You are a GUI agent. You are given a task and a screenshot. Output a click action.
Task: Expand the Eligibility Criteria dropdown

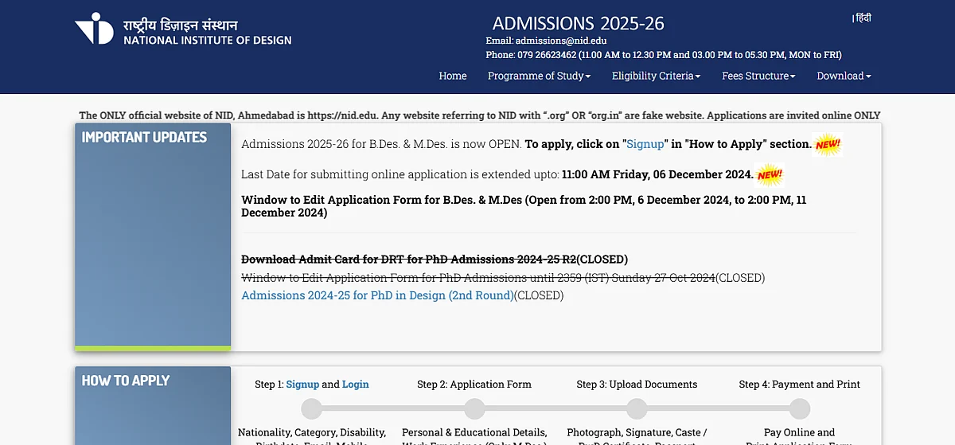[x=656, y=76]
